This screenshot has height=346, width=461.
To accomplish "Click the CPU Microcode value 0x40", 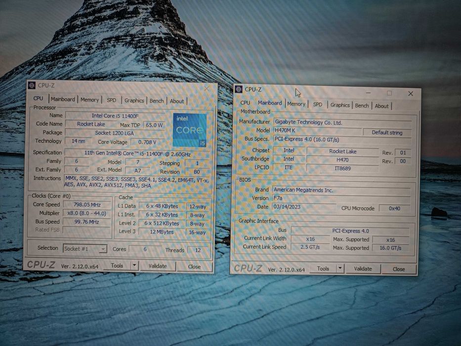I will tap(394, 208).
